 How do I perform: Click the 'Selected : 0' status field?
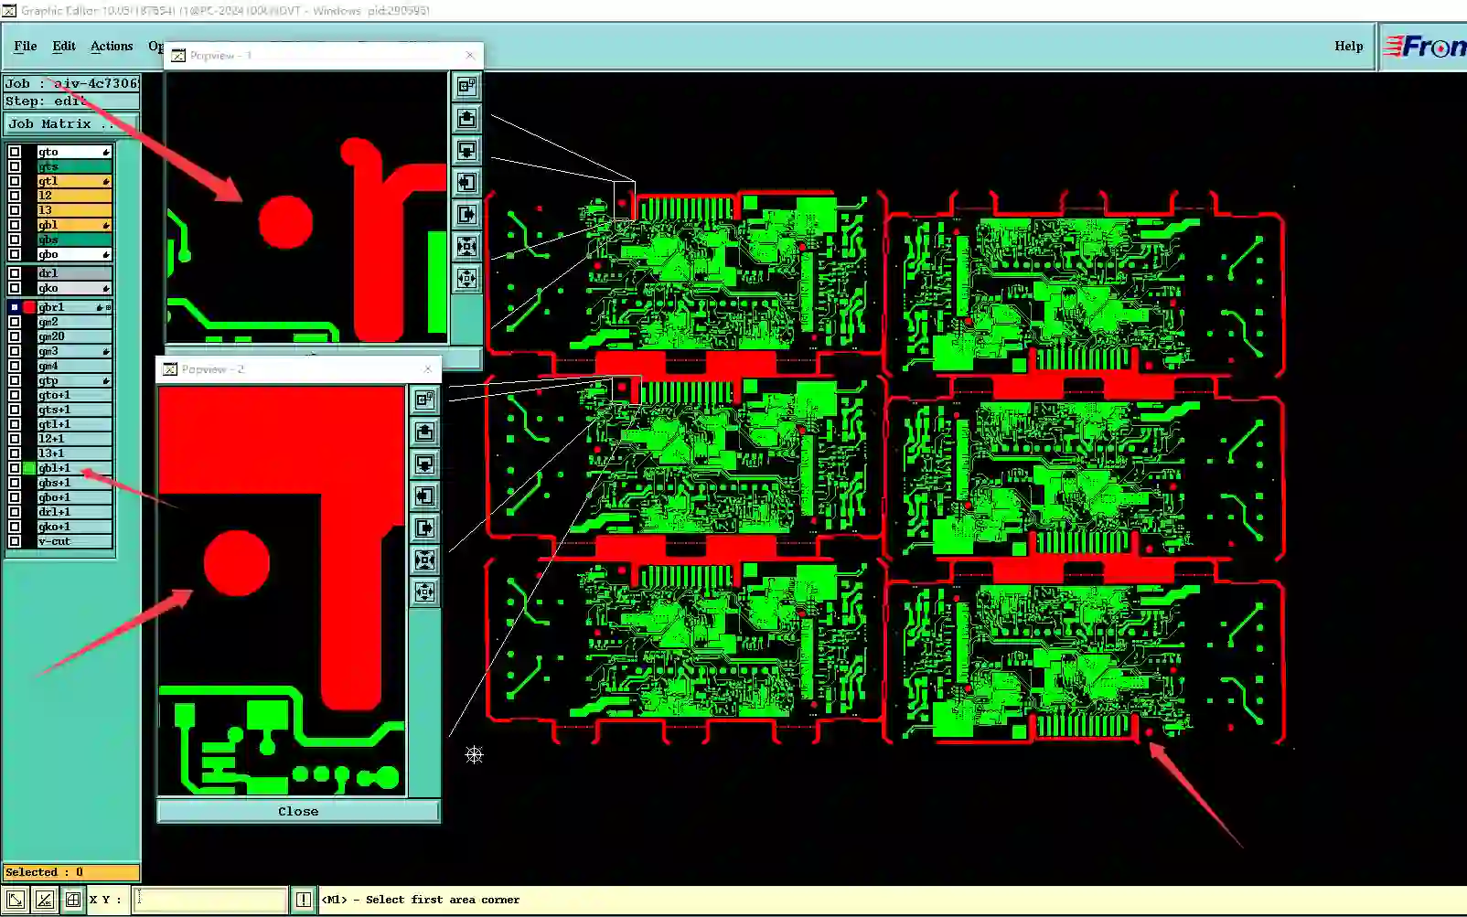71,872
